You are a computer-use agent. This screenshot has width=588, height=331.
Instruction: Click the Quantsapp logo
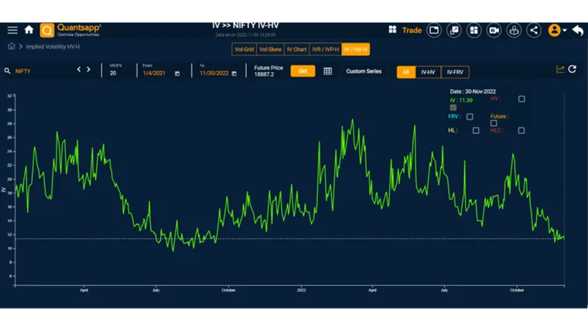coord(70,30)
